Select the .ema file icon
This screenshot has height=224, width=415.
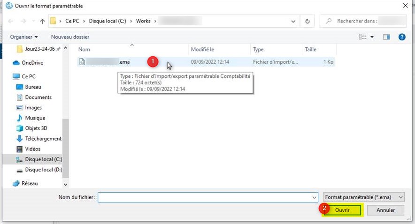click(x=82, y=61)
